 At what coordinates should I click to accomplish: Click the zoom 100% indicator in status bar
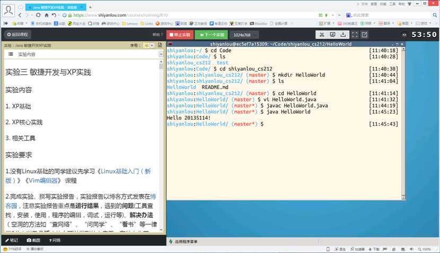(x=424, y=249)
